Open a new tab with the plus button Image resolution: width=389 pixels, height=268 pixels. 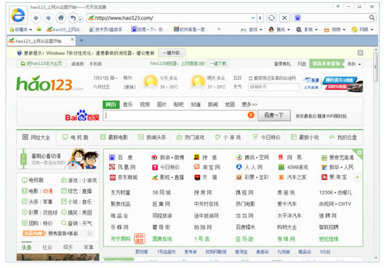(81, 40)
